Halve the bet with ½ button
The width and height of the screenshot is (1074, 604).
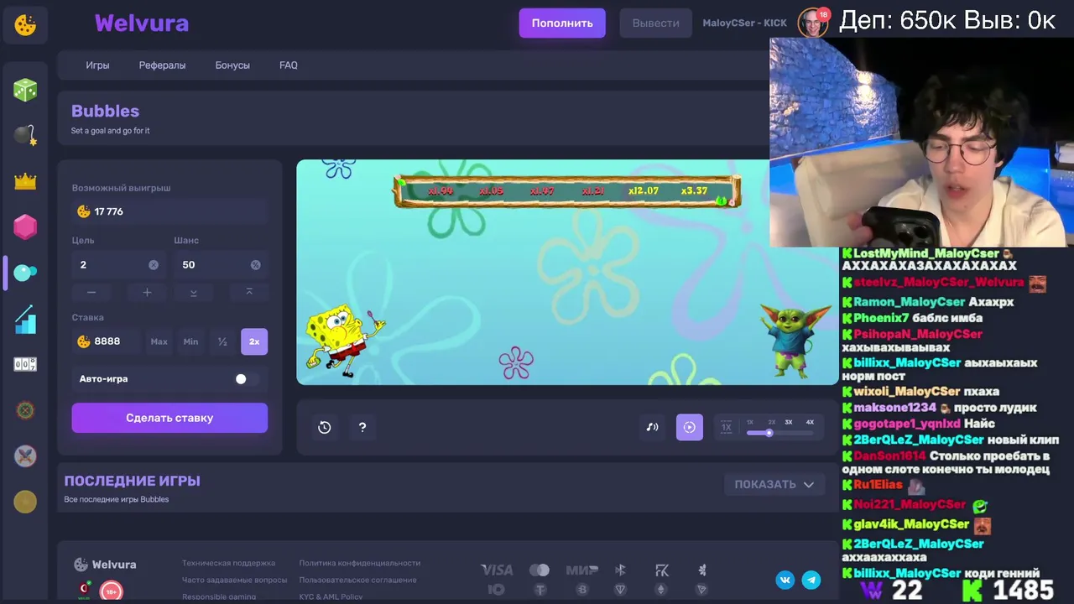tap(222, 341)
